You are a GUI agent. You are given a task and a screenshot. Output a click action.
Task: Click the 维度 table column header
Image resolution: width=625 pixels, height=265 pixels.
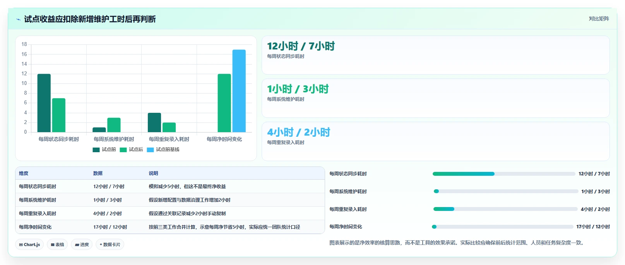pos(24,173)
